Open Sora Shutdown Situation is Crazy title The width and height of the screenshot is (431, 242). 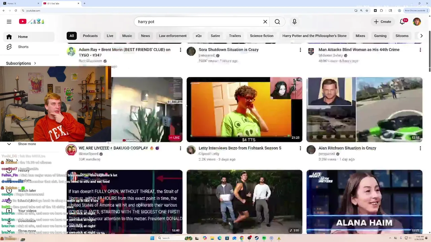click(229, 49)
